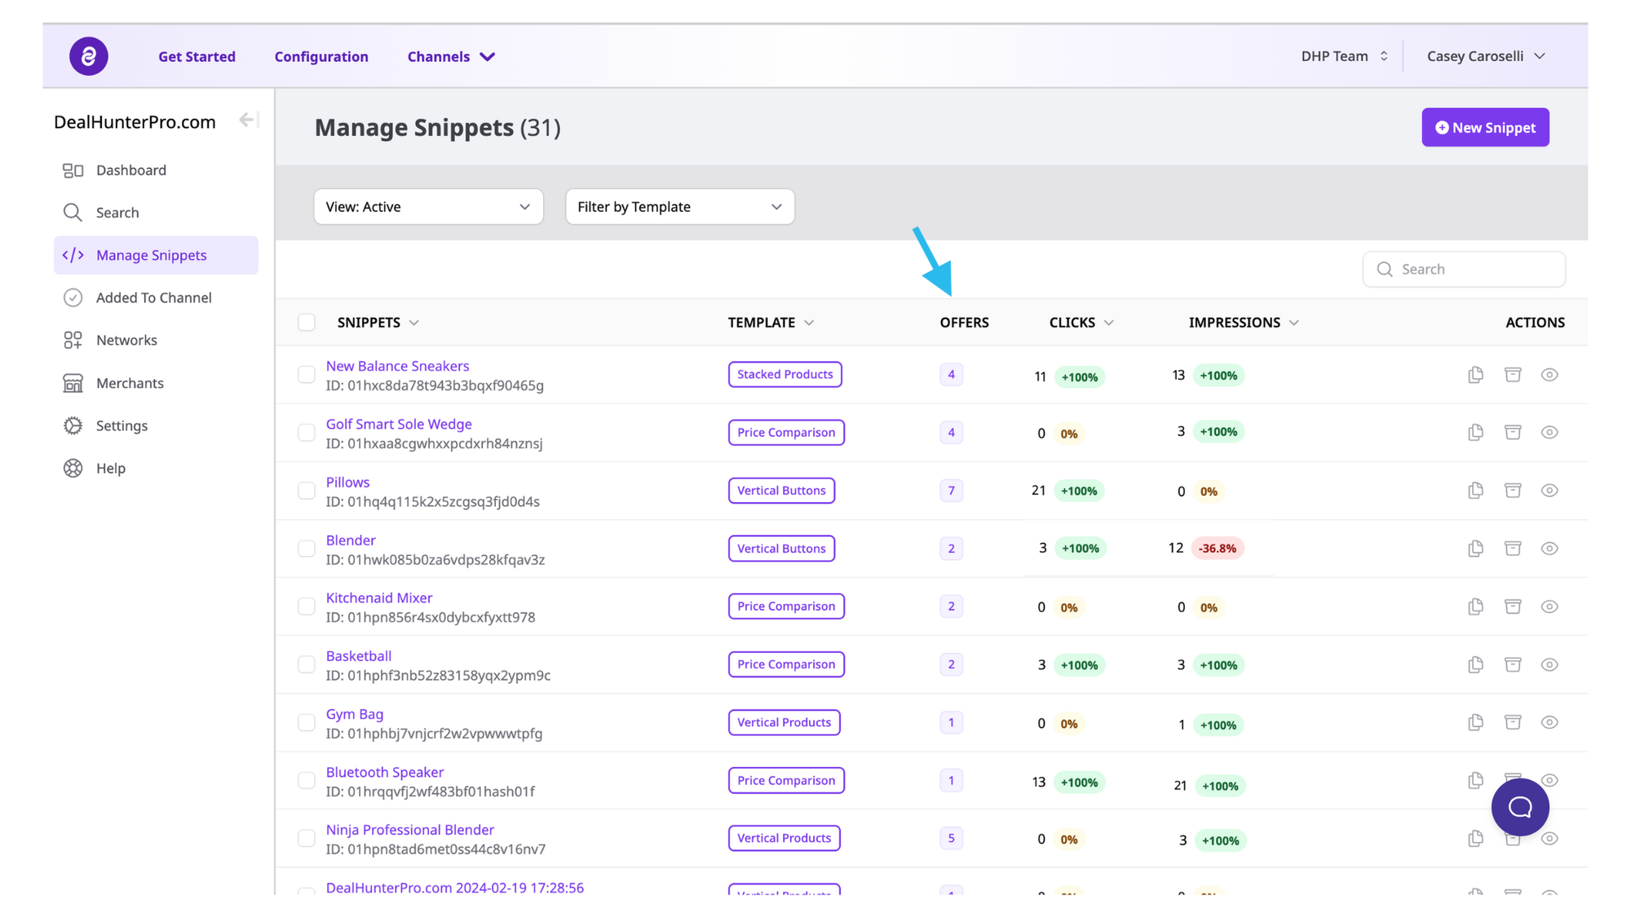Tick the checkbox beside Kitchenaid Mixer
The image size is (1631, 917).
coord(307,606)
